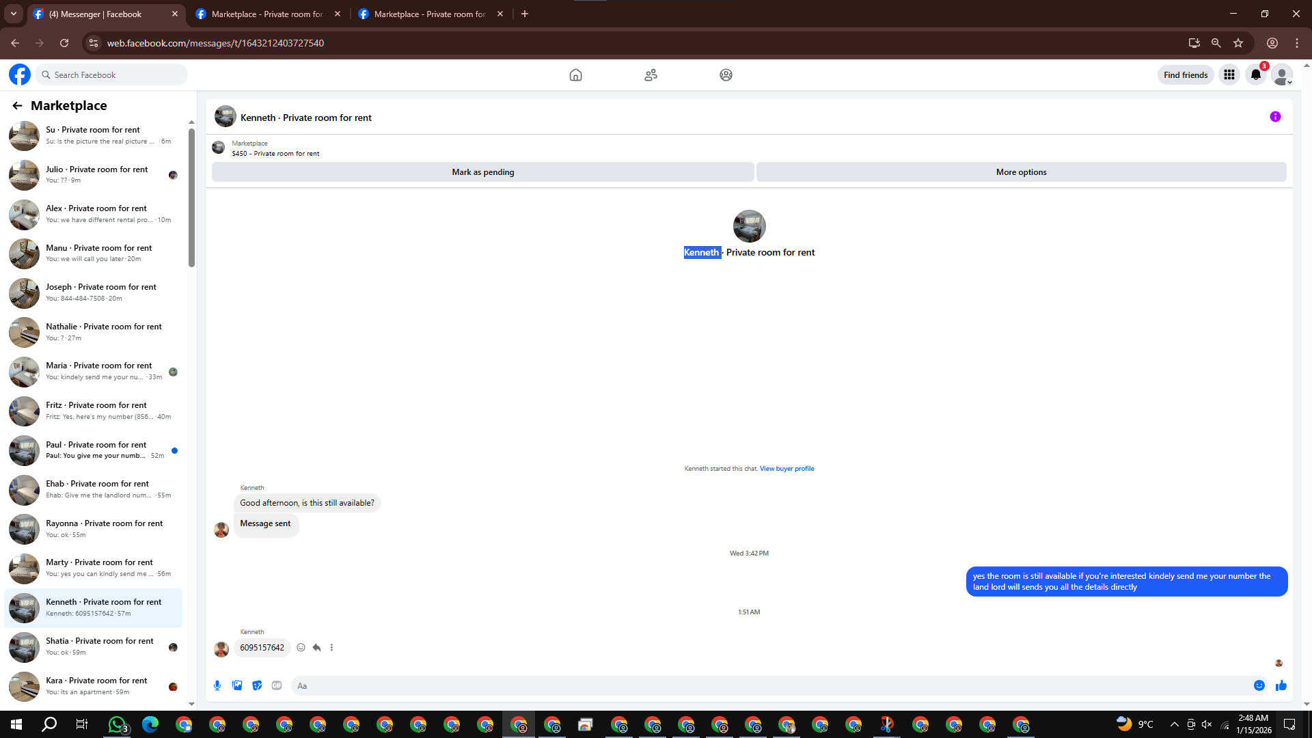The image size is (1312, 738).
Task: Click the voice clip microphone icon
Action: [x=217, y=685]
